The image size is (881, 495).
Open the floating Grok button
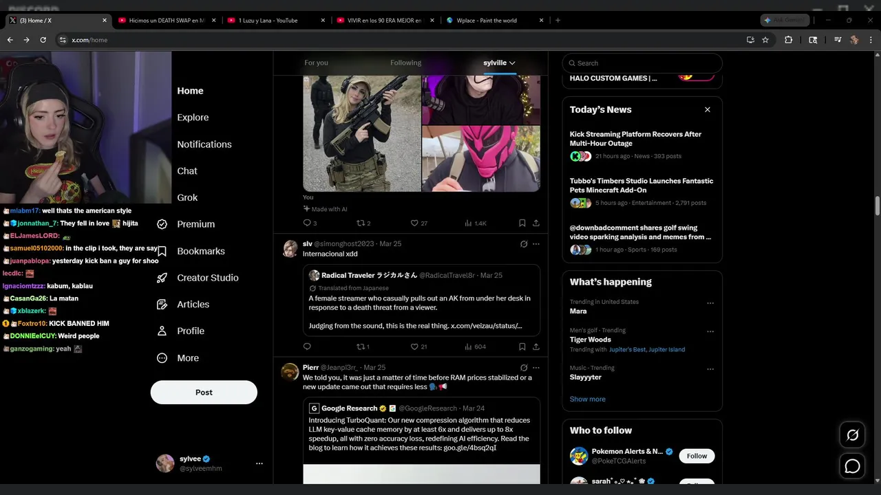tap(852, 435)
